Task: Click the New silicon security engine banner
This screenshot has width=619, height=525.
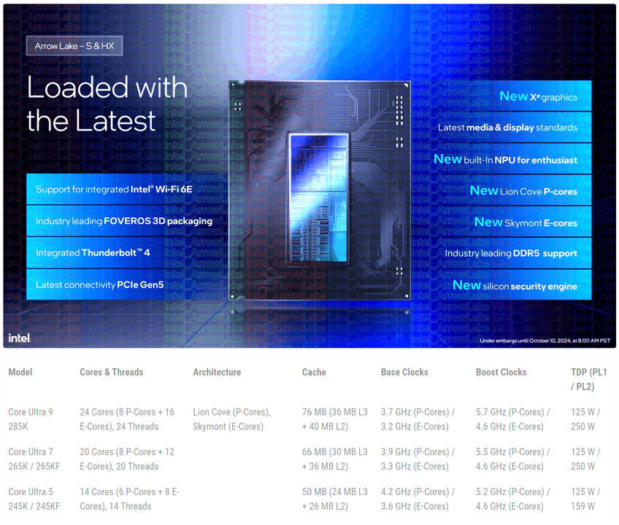Action: click(515, 286)
